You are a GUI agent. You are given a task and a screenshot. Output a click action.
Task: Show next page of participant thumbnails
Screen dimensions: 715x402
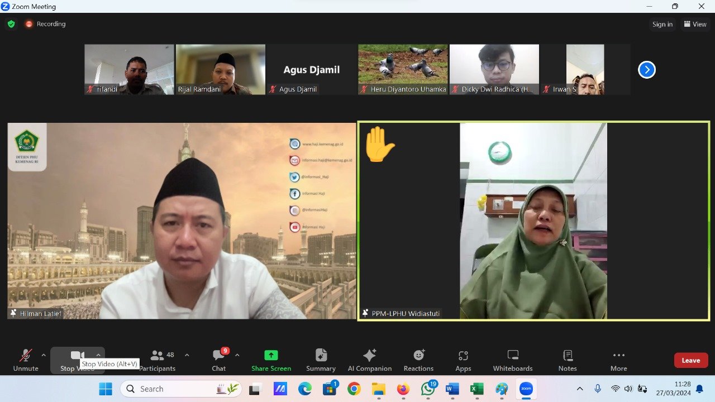click(646, 70)
